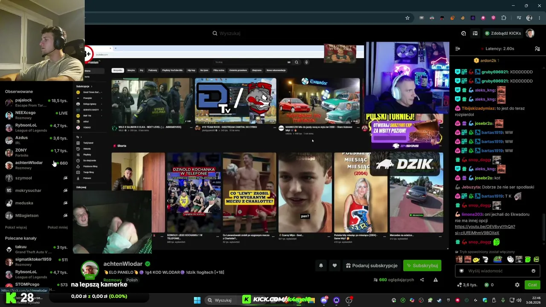Collapse followed list with Pokaż mniej

click(x=58, y=227)
